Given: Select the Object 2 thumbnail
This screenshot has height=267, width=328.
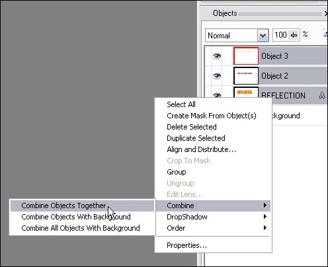Looking at the screenshot, I should click(246, 76).
